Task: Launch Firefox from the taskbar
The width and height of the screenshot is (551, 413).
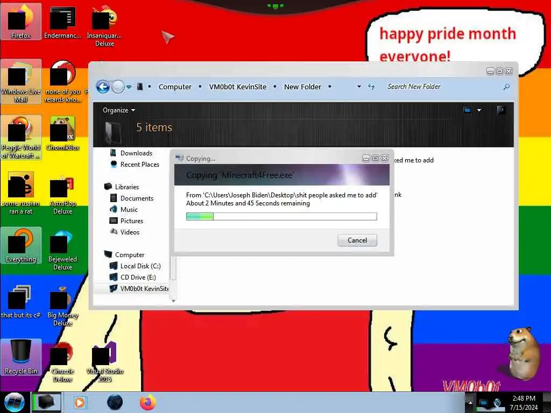Action: tap(147, 402)
